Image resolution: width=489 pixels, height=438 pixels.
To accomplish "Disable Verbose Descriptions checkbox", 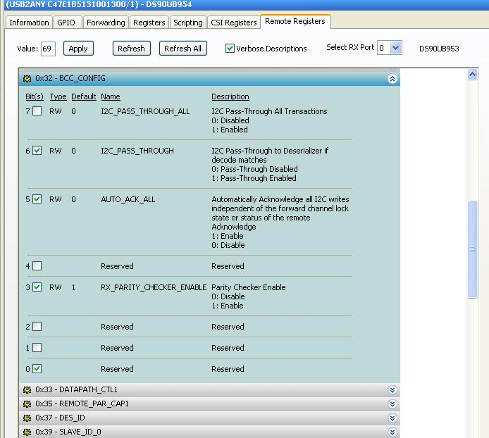I will [x=230, y=49].
